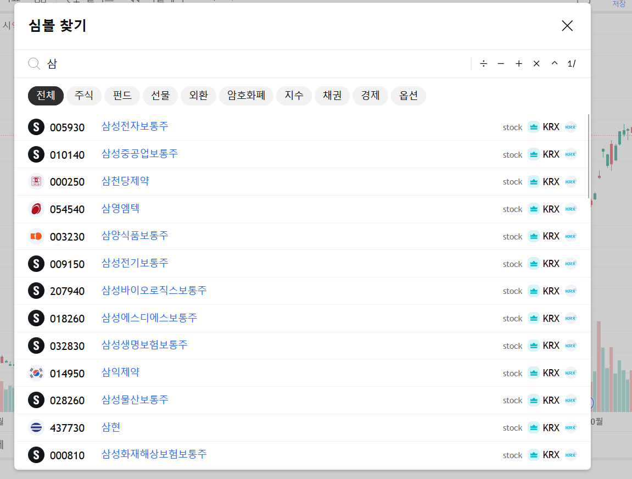Viewport: 632px width, 479px height.
Task: Insert the division operator
Action: [x=483, y=64]
